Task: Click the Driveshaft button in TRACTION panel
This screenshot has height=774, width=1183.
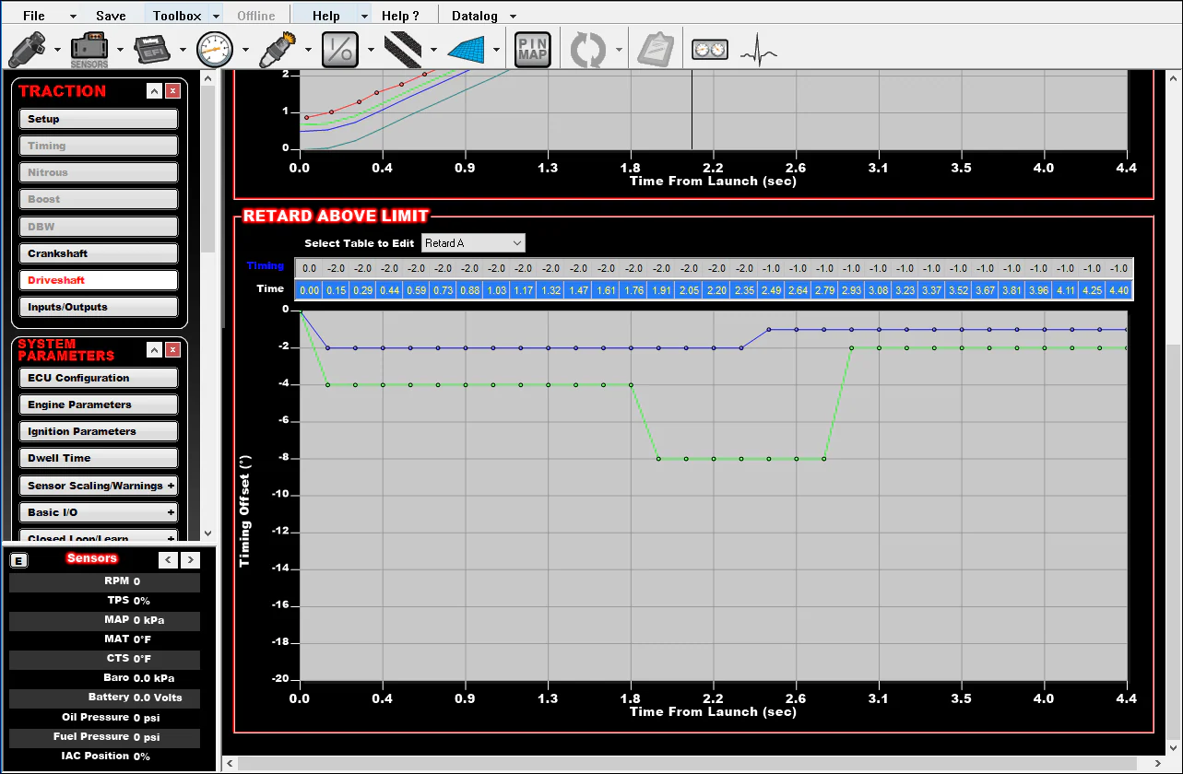Action: tap(98, 279)
